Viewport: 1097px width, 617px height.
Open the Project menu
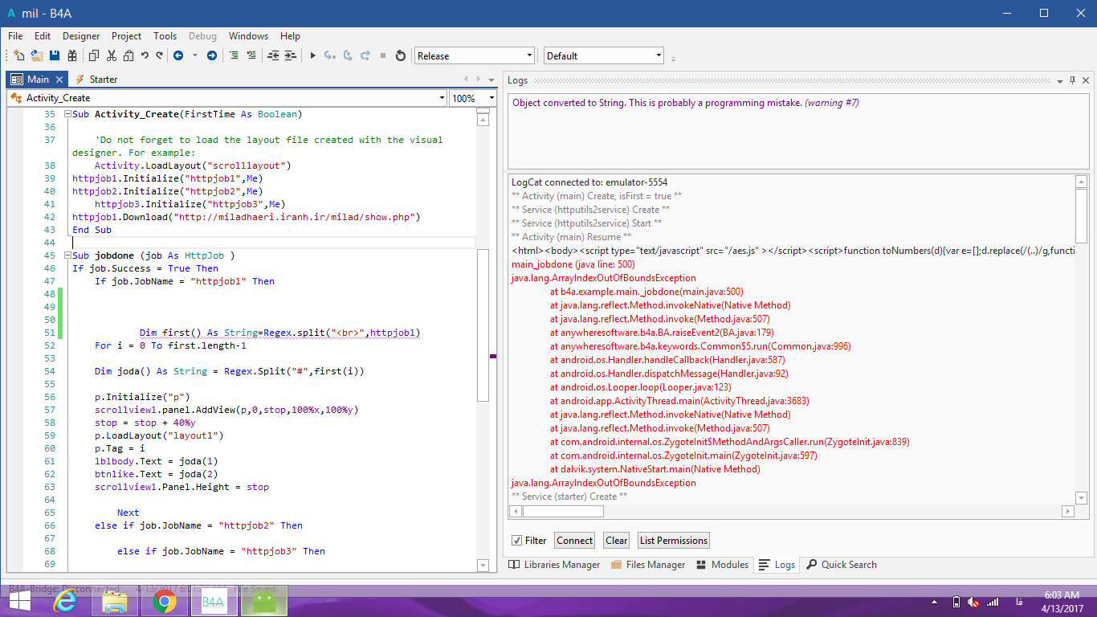click(x=126, y=35)
